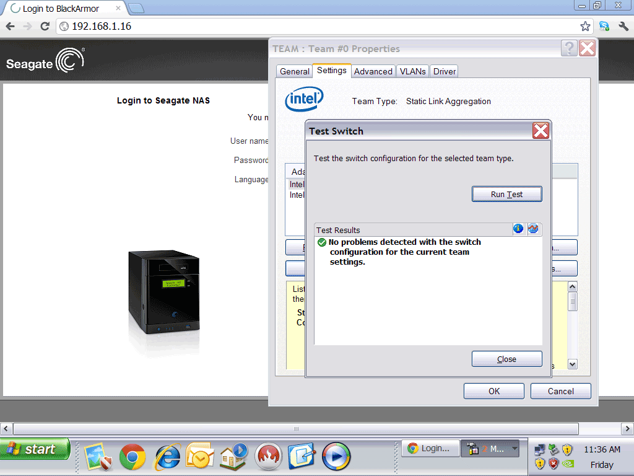Click the safely remove hardware tray icon
Screen dimensions: 634x476
pyautogui.click(x=554, y=449)
